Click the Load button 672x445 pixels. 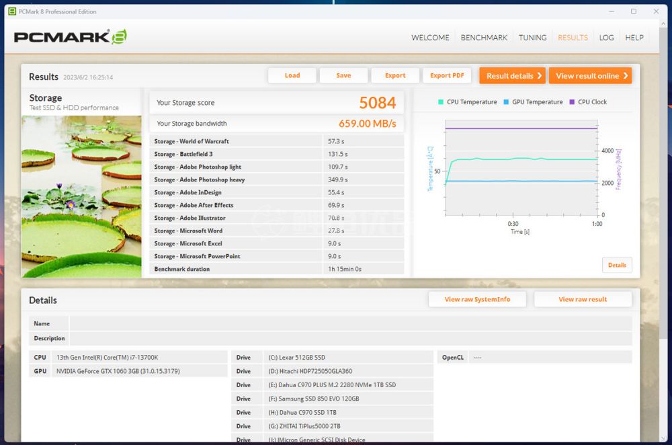click(x=292, y=75)
